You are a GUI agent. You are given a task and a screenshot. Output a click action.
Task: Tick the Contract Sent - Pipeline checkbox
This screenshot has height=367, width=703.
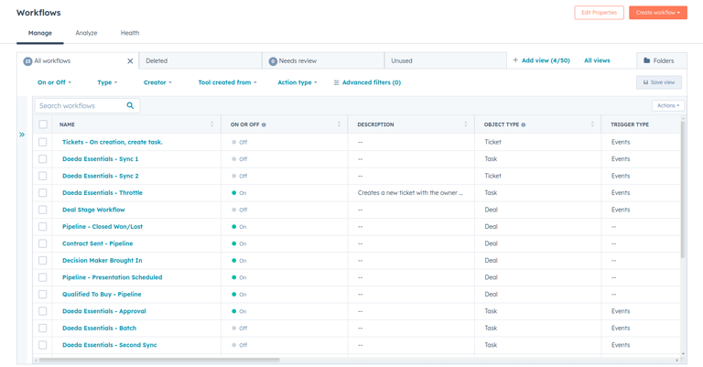43,243
